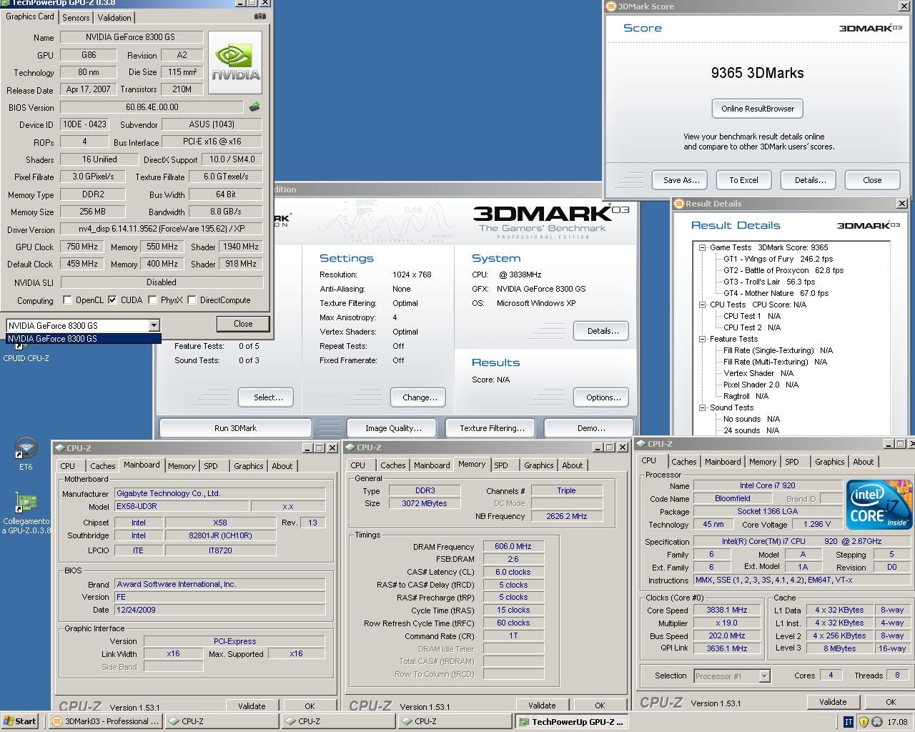
Task: Collapse the Feature Tests tree node
Action: [702, 339]
